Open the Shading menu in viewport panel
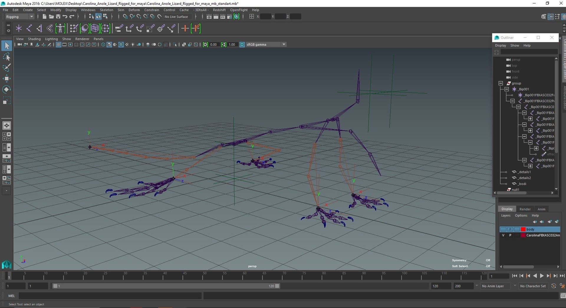Screen dimensions: 566x308 34,39
